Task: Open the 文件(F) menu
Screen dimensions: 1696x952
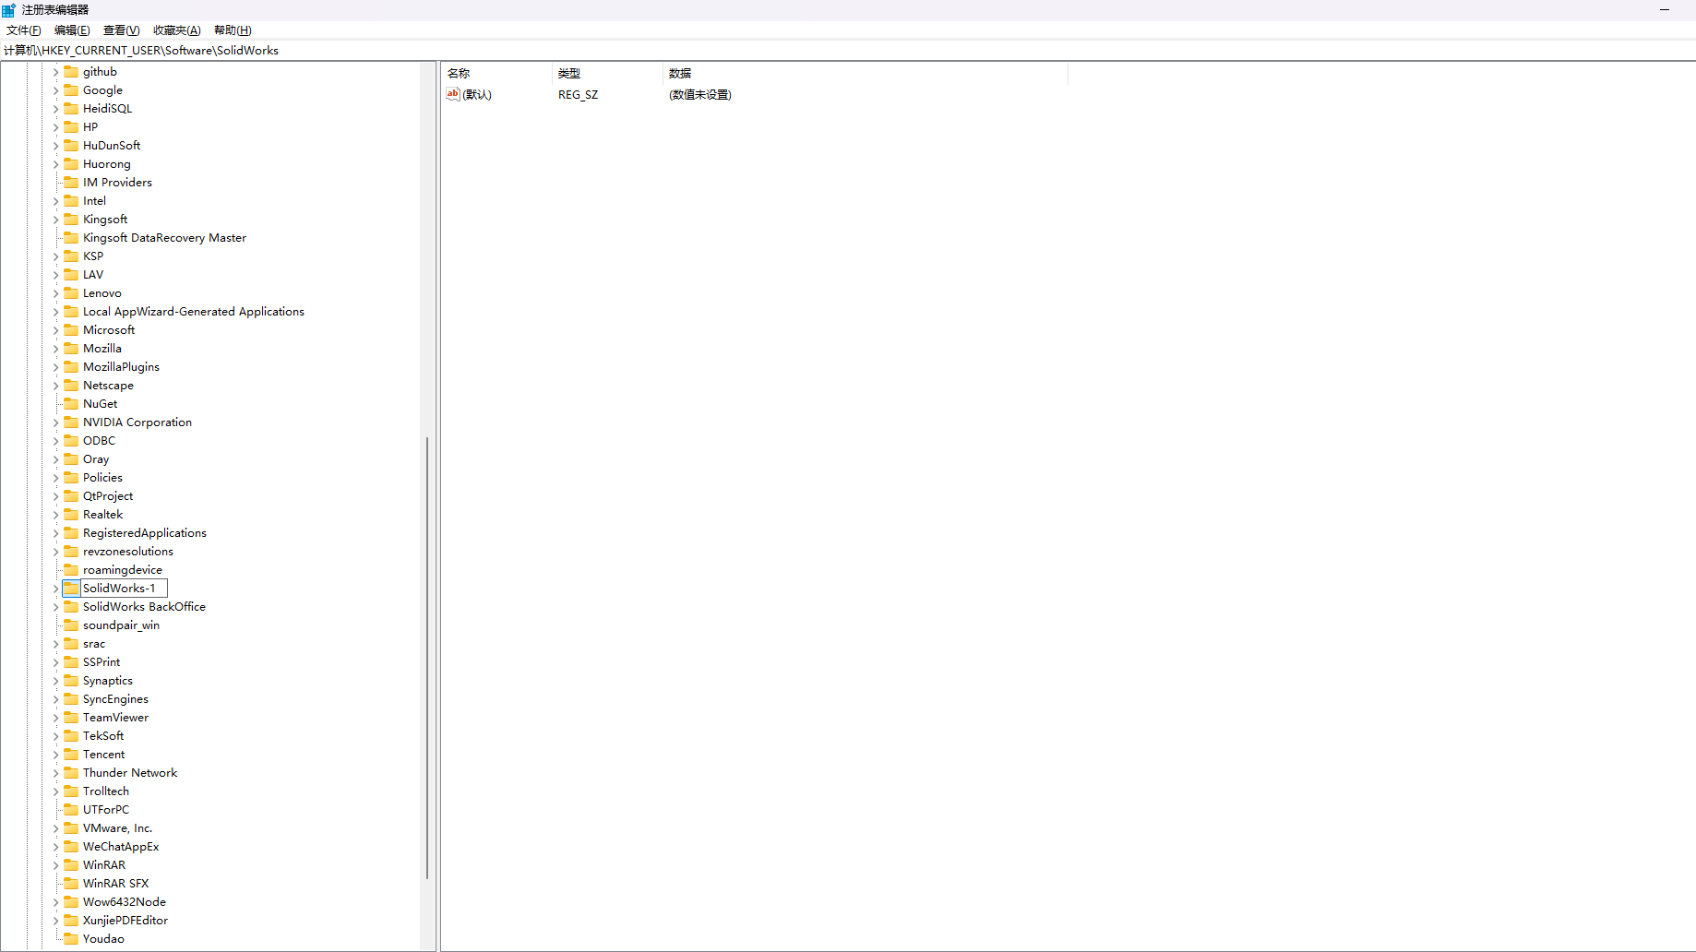Action: (24, 30)
